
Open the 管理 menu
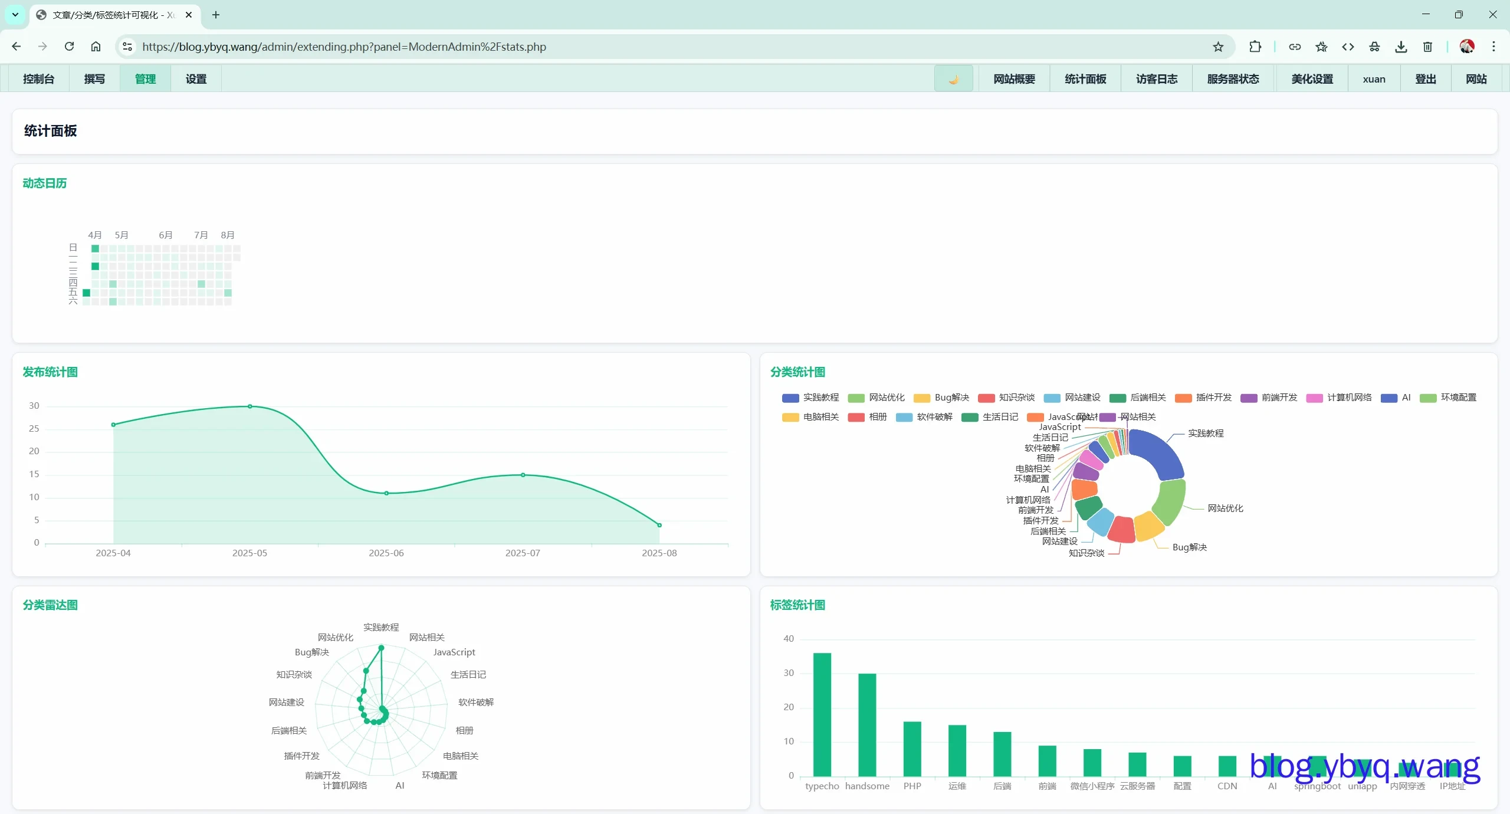point(145,79)
